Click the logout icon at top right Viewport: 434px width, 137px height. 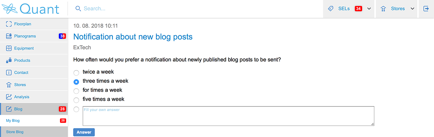tap(426, 9)
